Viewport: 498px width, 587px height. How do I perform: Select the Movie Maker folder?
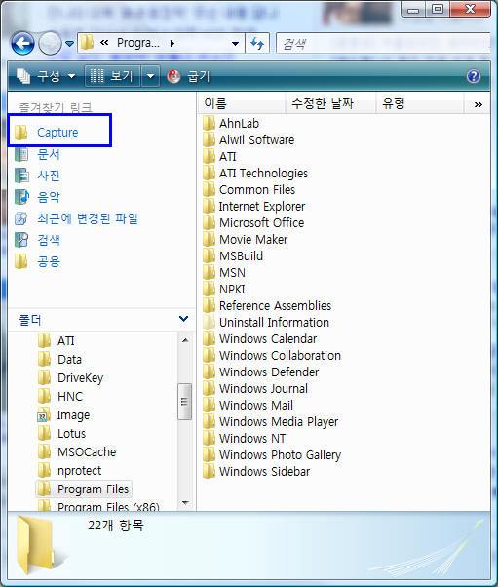[245, 239]
